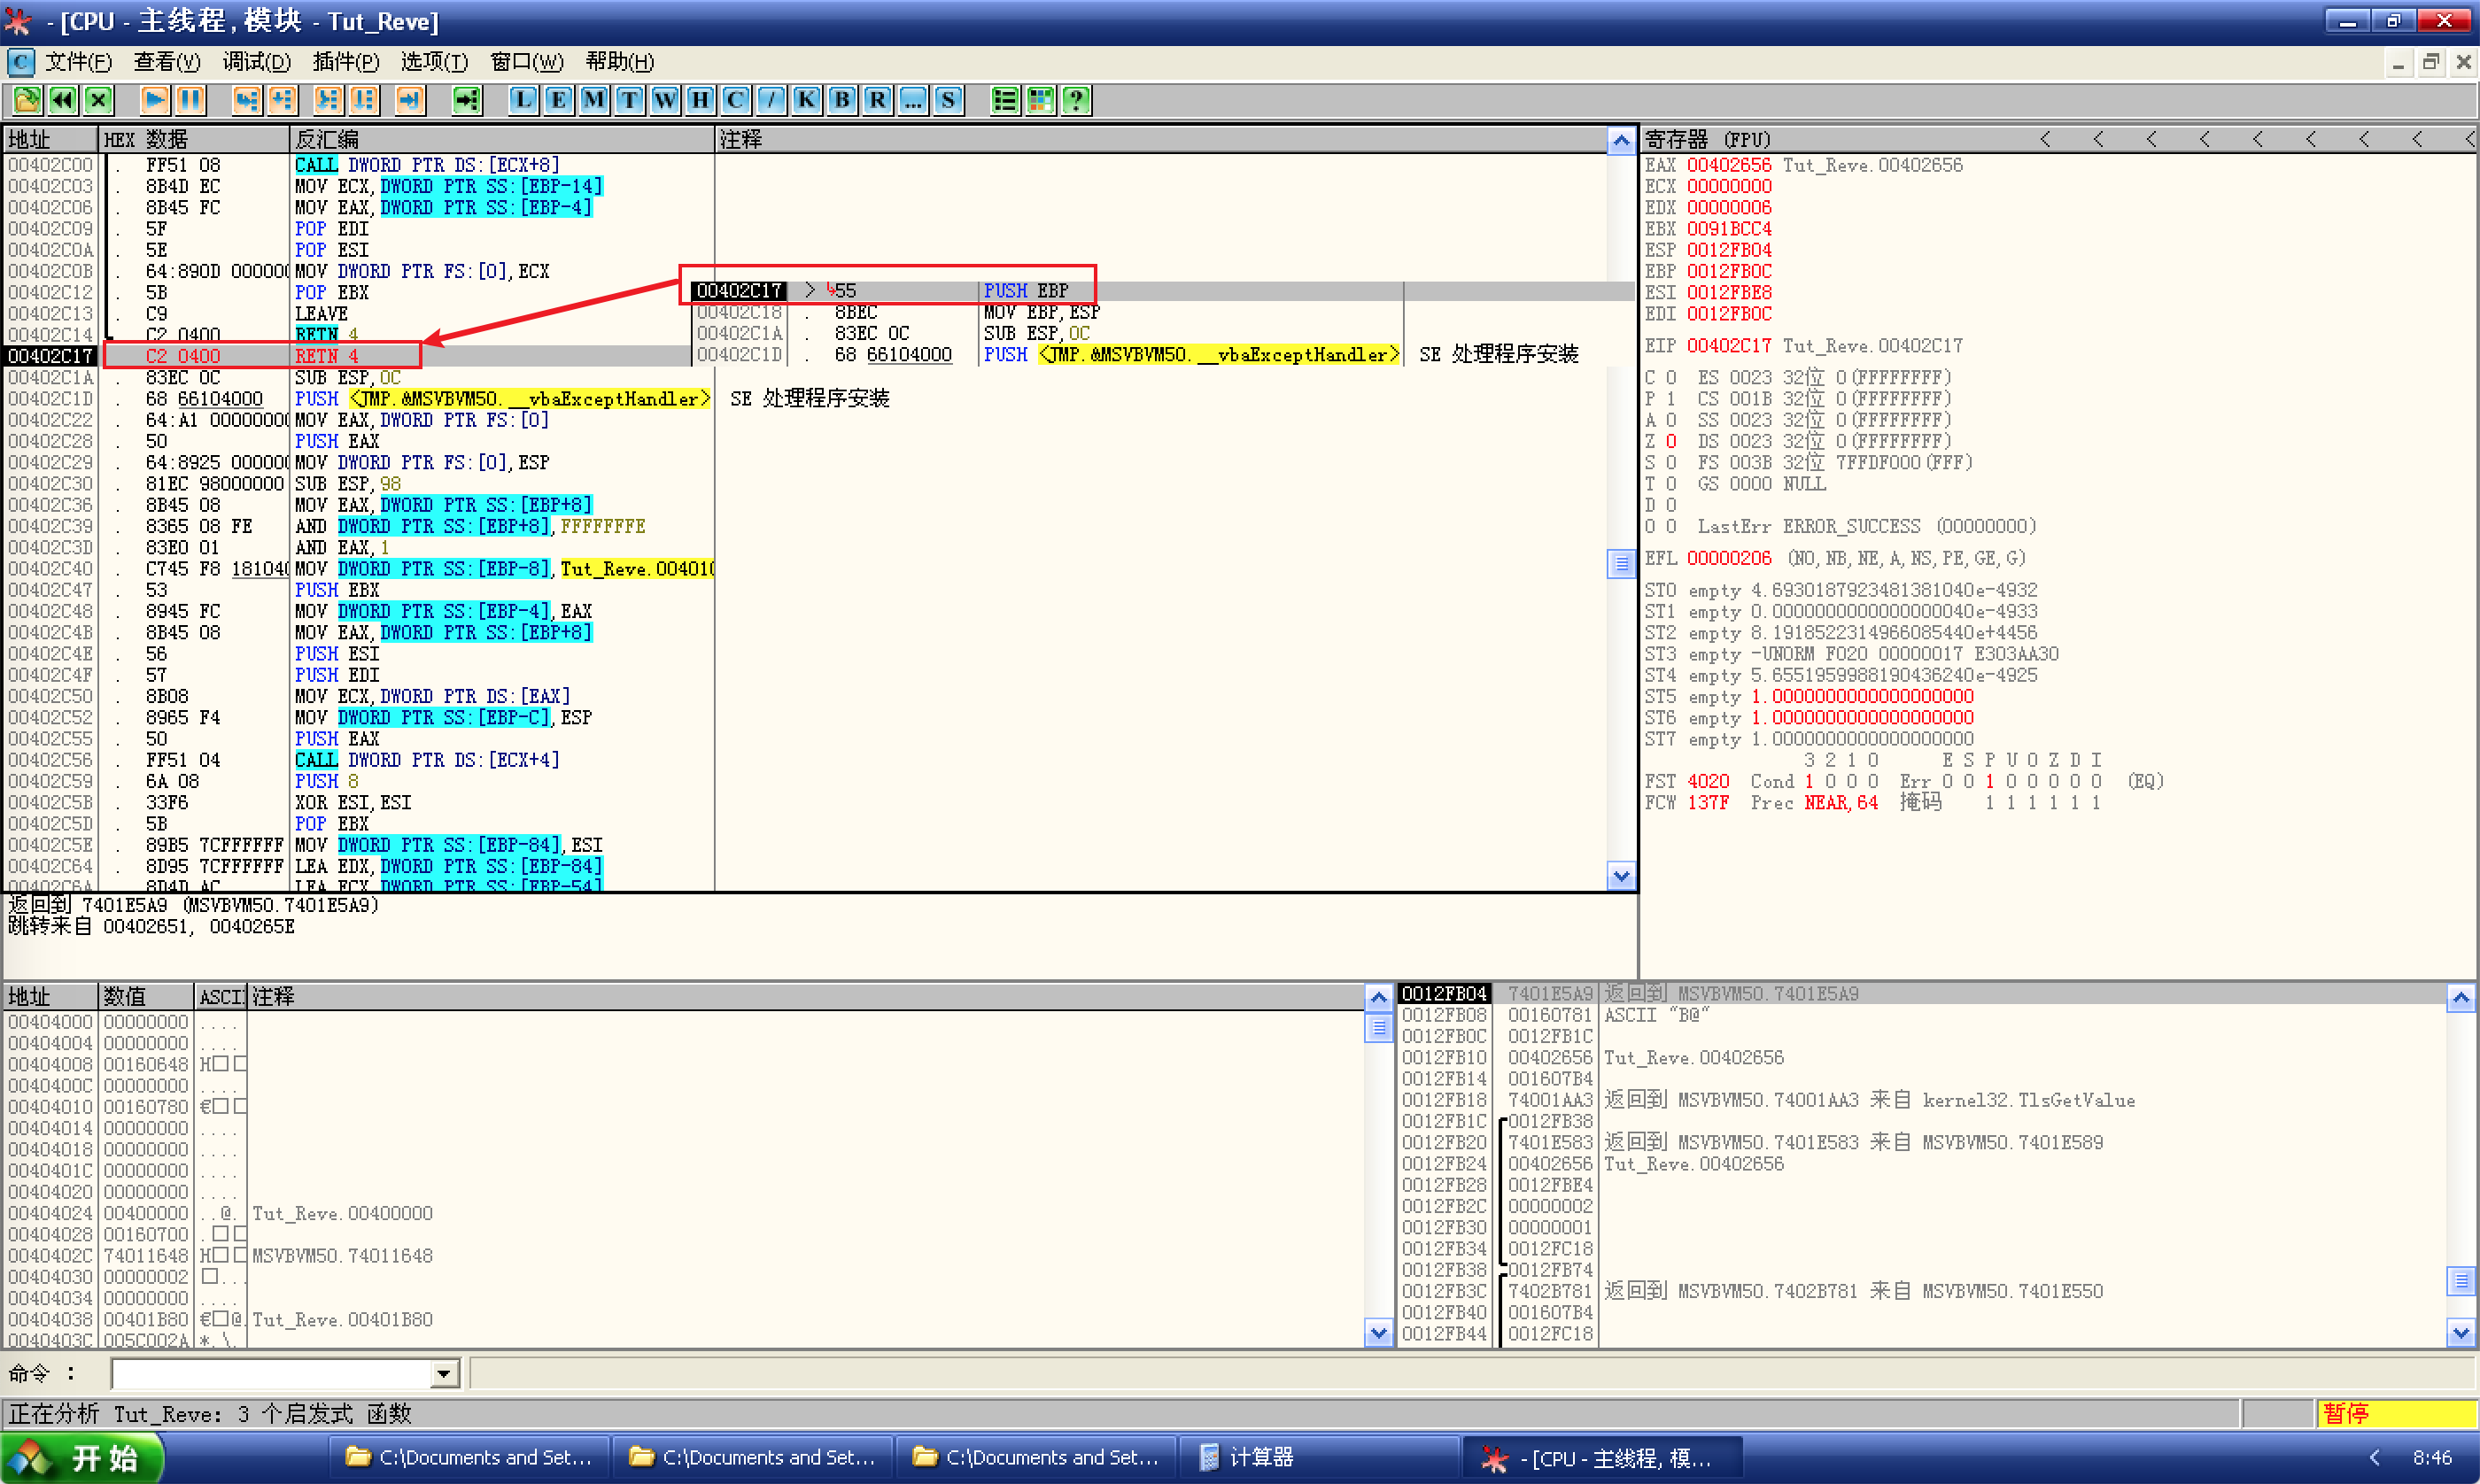Click into the command input field
Viewport: 2480px width, 1484px height.
coord(272,1374)
